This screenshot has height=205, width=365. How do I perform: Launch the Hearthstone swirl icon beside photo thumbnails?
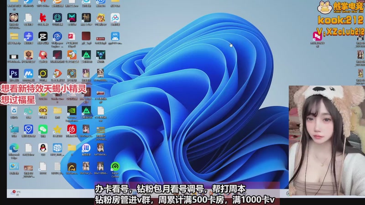coord(72,74)
